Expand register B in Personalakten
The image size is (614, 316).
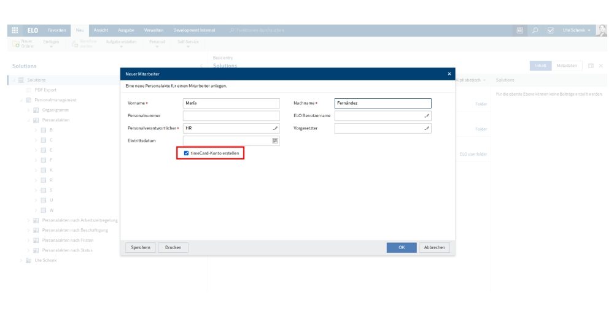pos(36,130)
